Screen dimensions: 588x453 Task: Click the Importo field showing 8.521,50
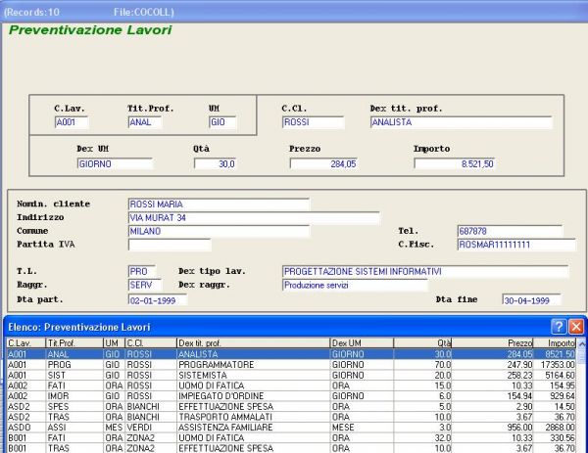[455, 164]
